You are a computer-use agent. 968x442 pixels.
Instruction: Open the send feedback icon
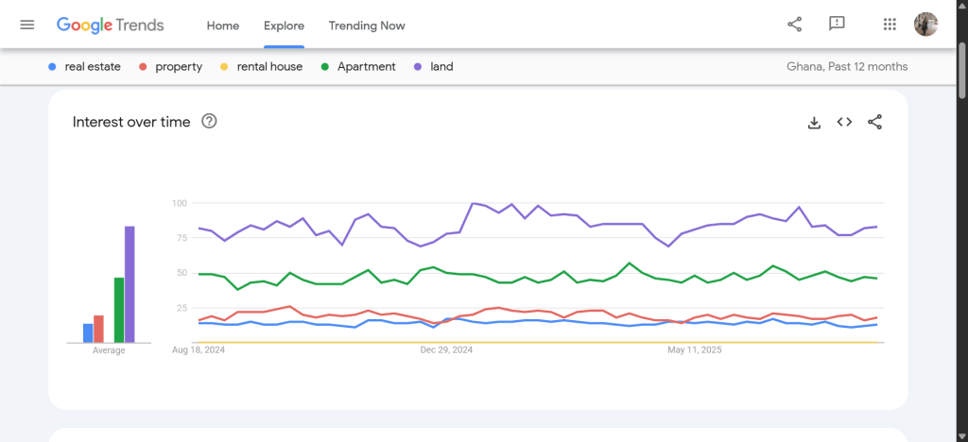[837, 24]
